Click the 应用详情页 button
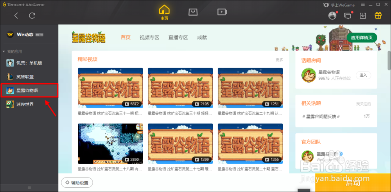This screenshot has width=391, height=192. click(362, 38)
